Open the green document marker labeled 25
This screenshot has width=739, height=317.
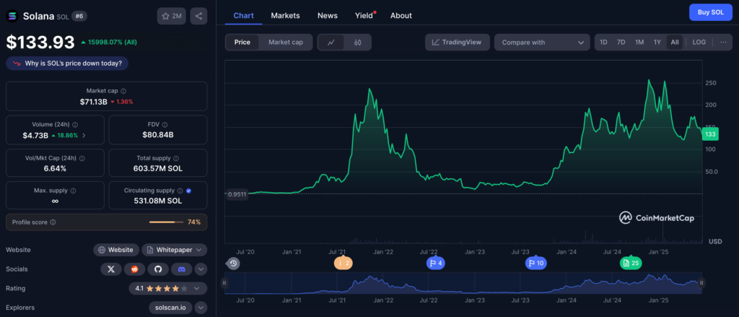[x=631, y=264]
